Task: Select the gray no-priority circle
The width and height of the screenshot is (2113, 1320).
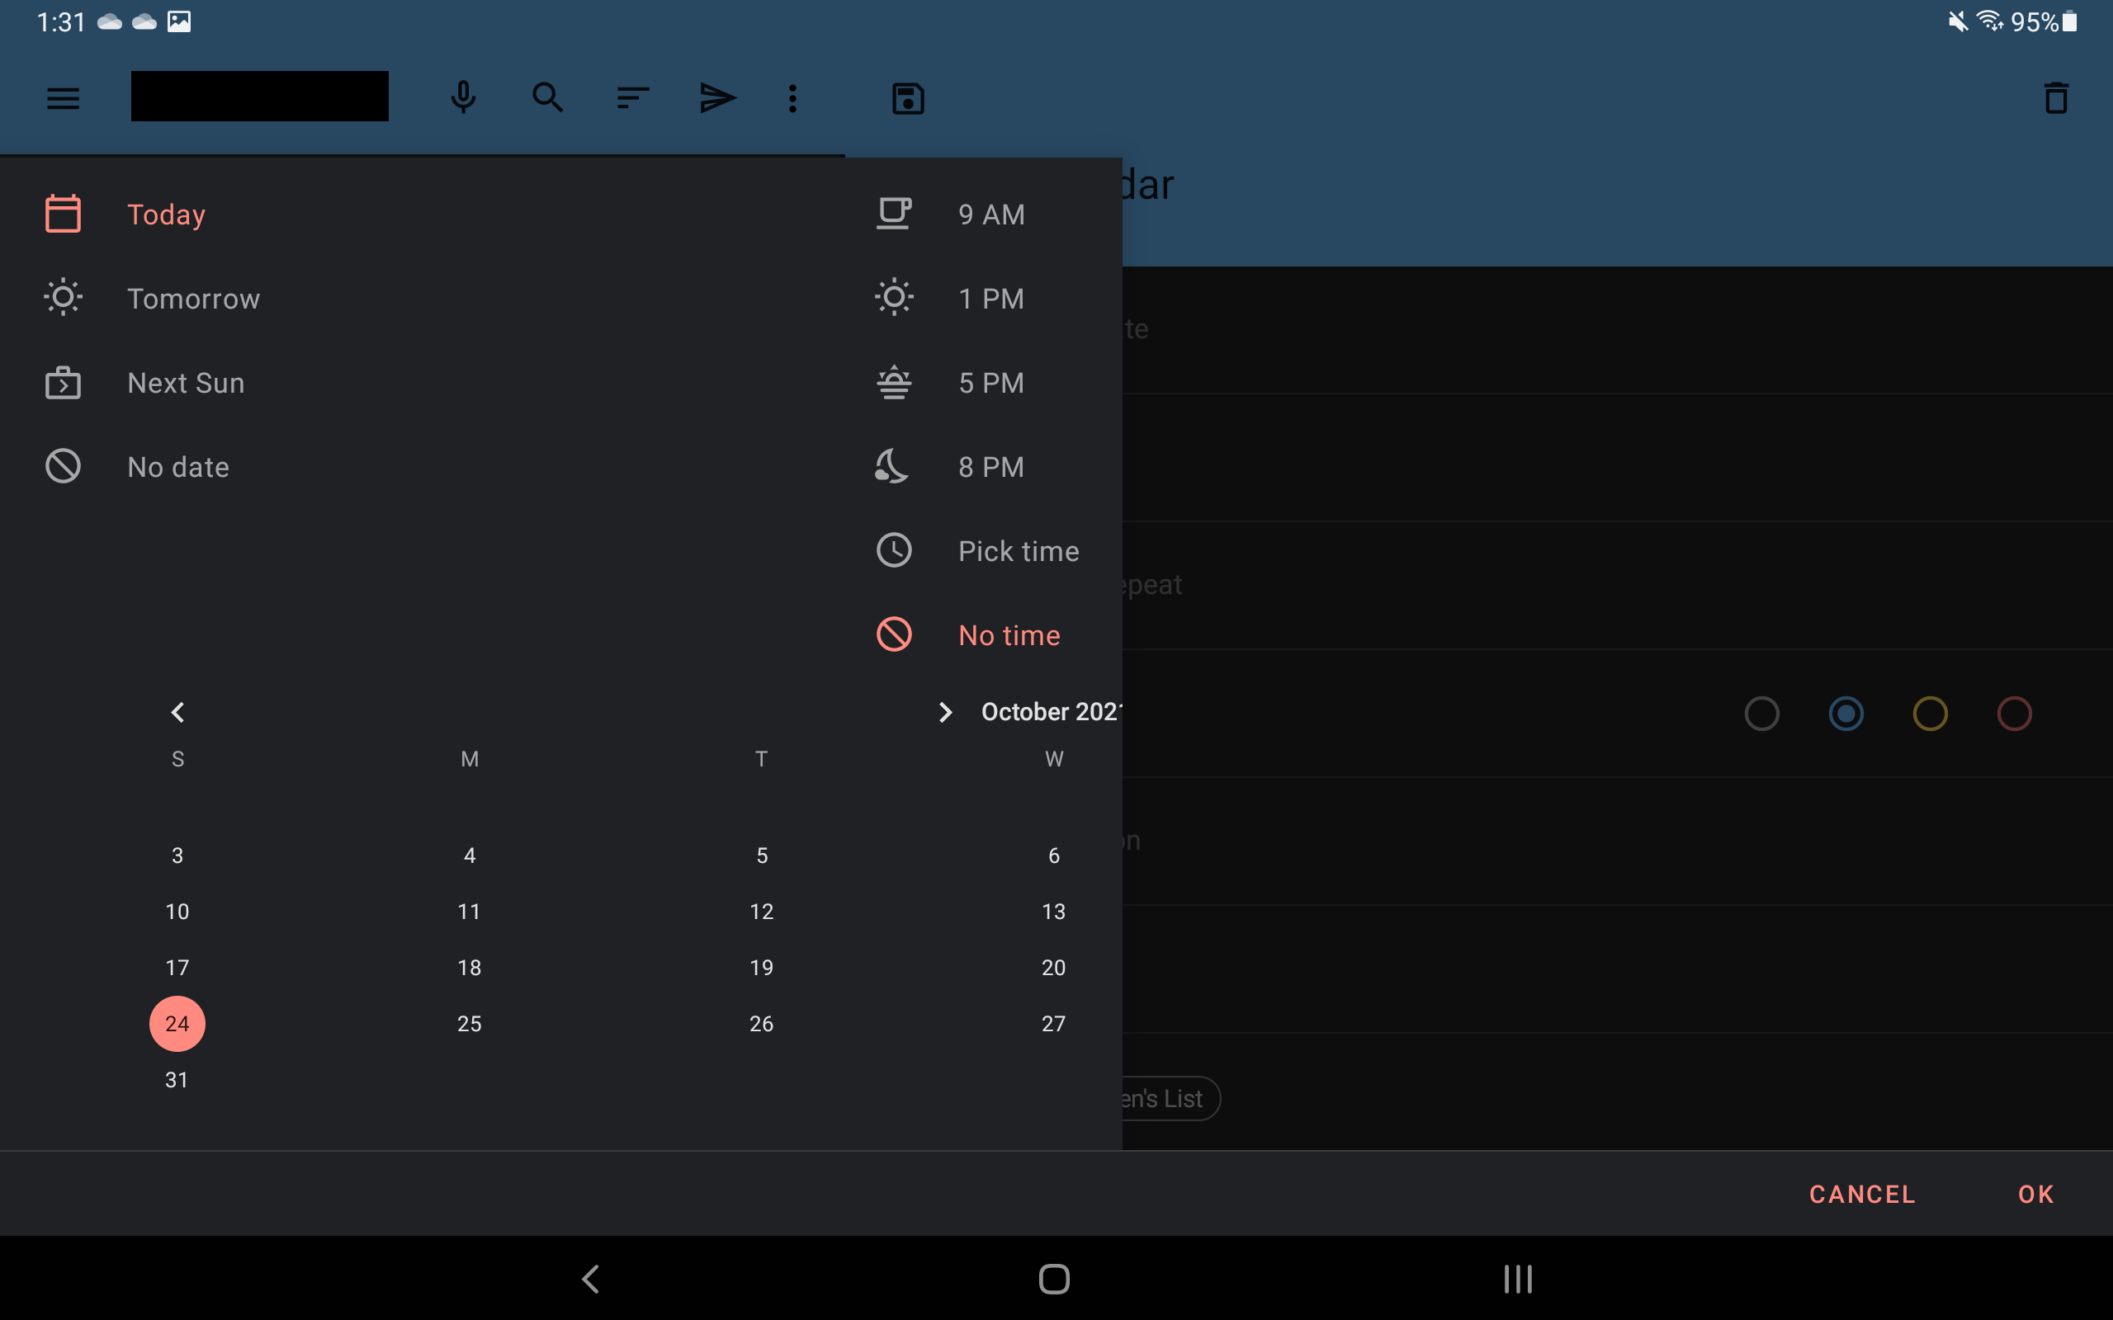Action: [x=1761, y=714]
